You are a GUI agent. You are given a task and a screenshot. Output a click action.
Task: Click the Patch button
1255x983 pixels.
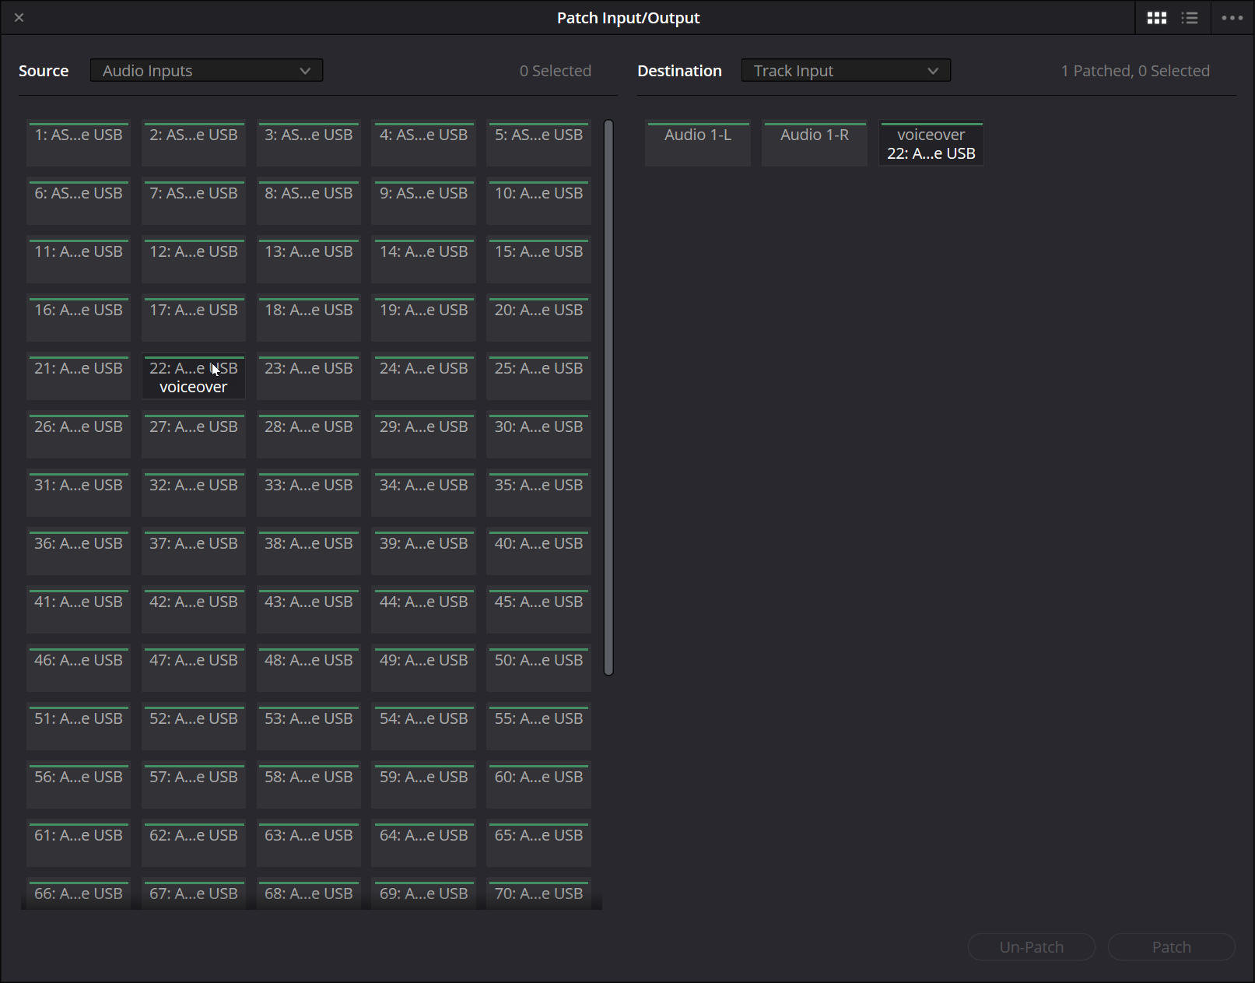tap(1171, 947)
